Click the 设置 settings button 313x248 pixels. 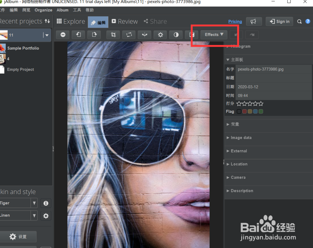click(18, 237)
